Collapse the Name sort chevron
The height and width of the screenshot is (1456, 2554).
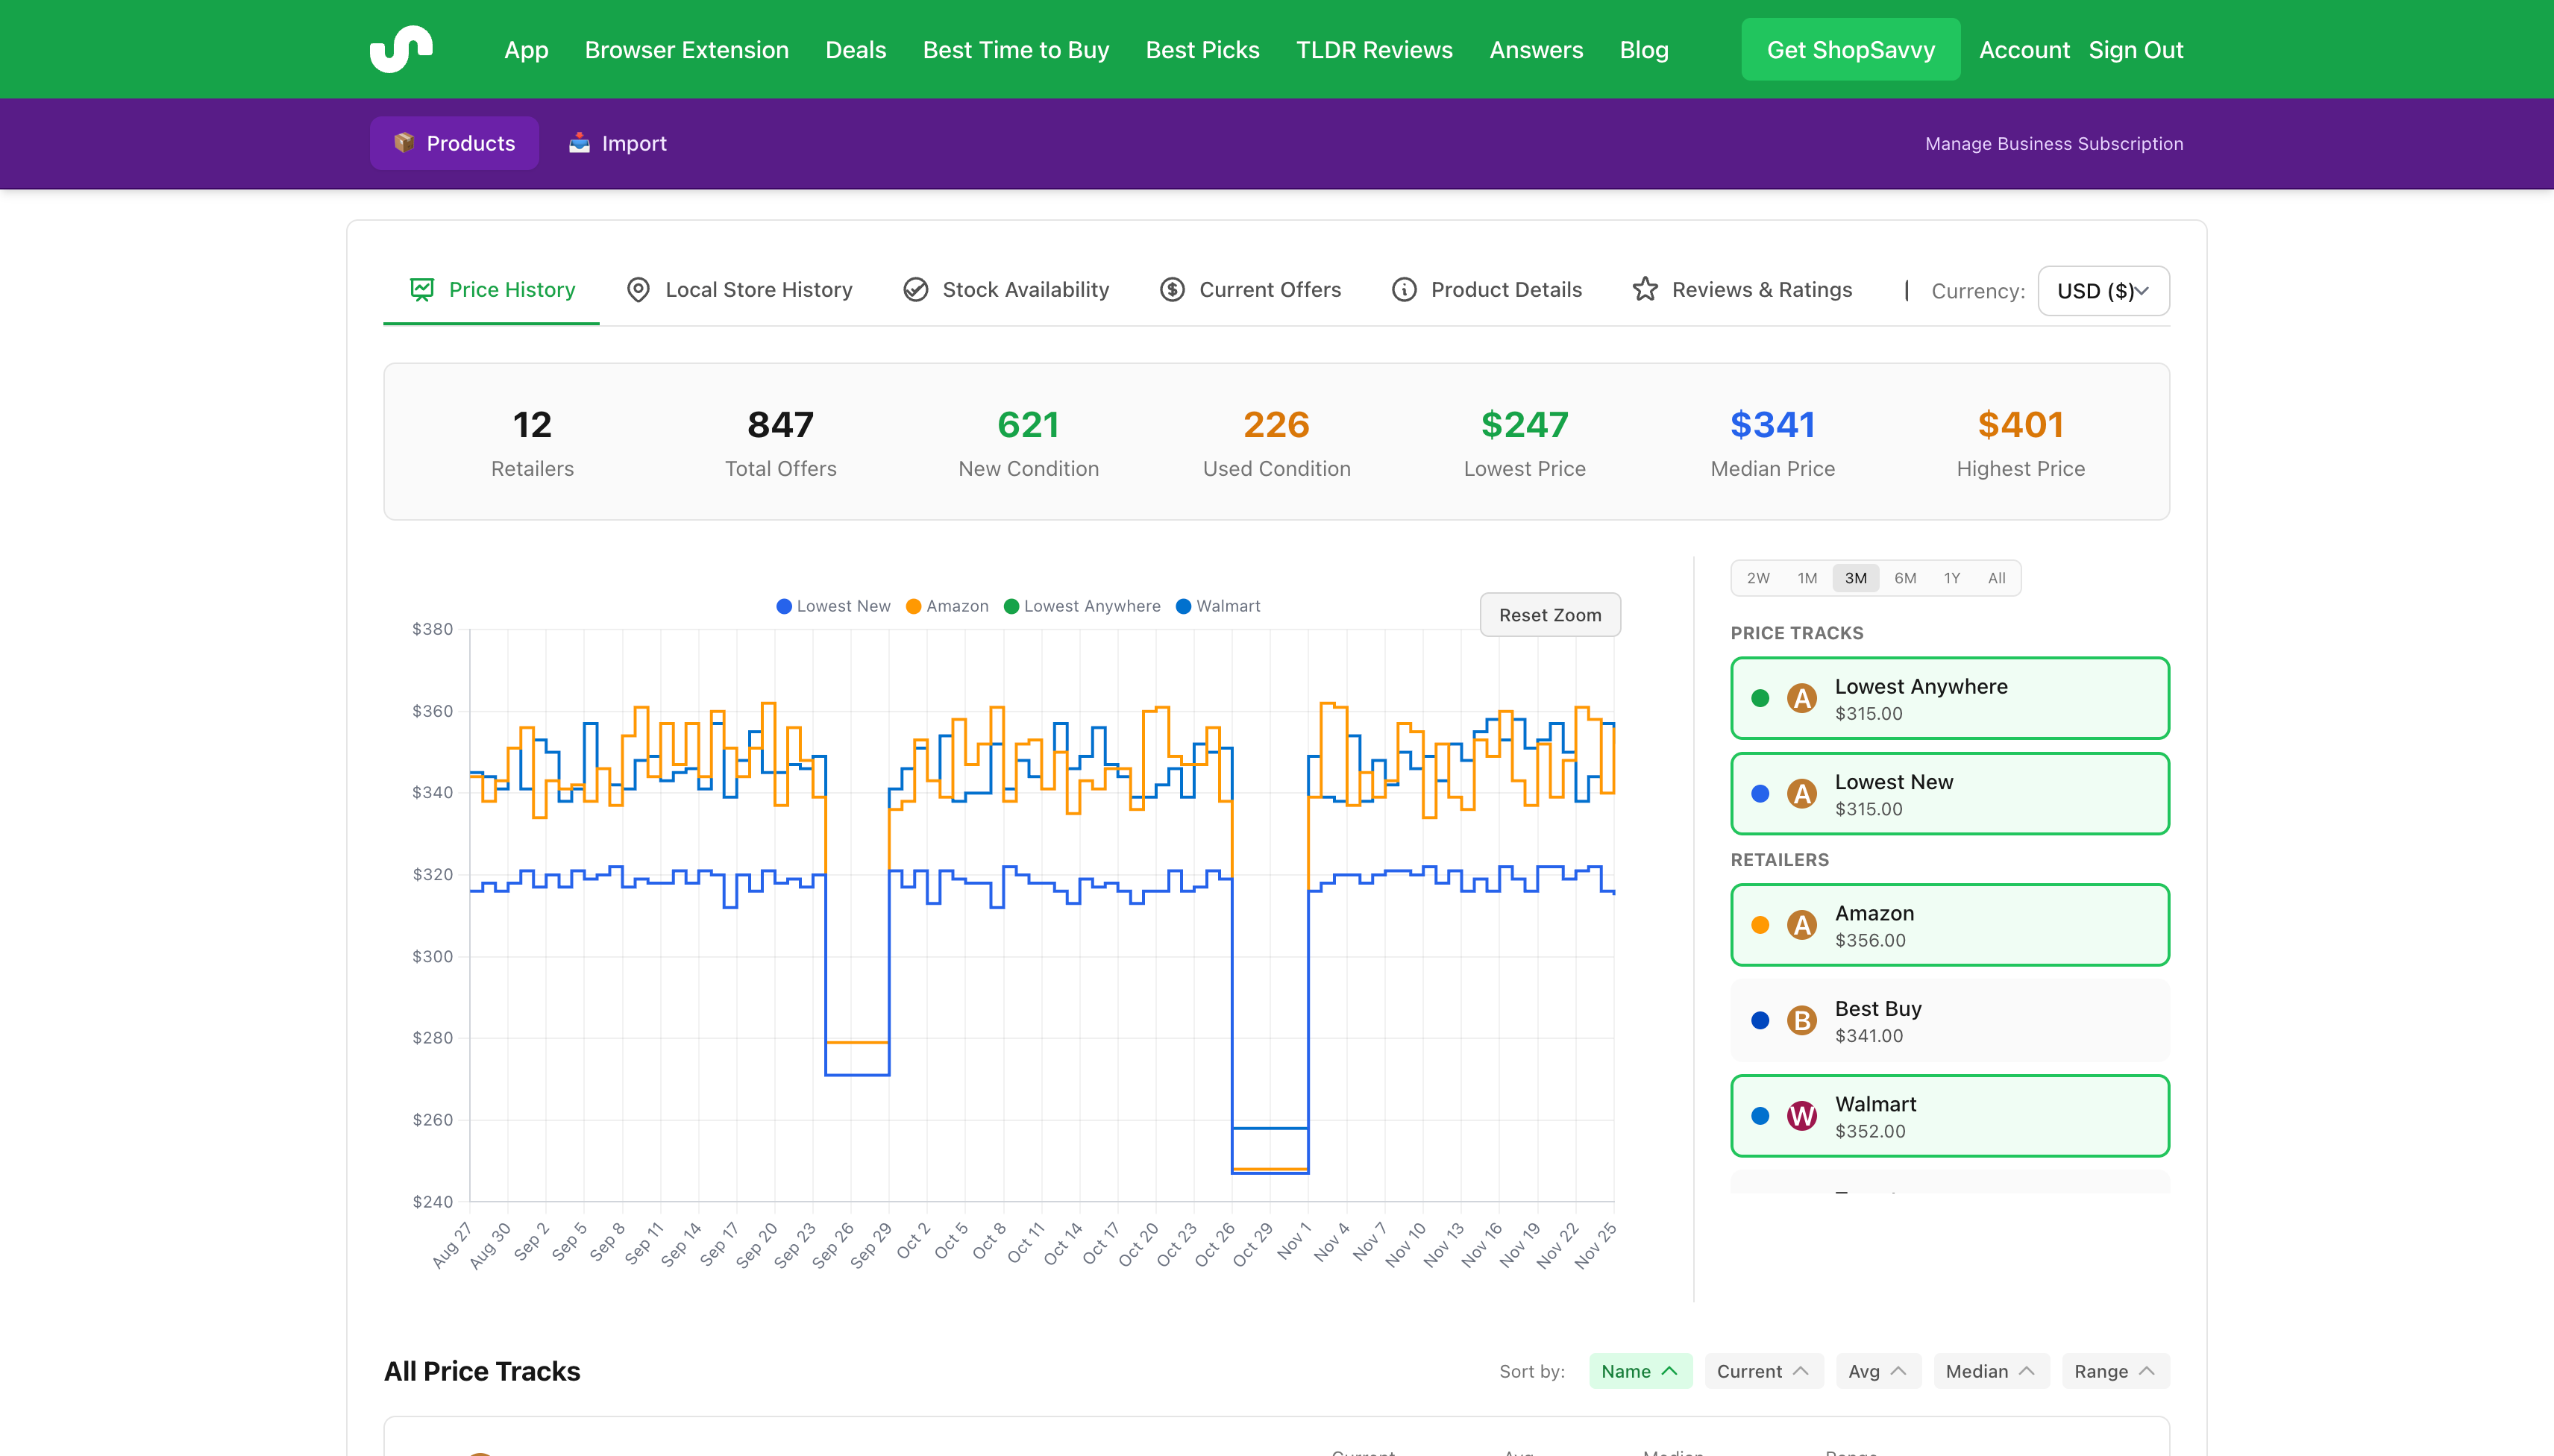(1668, 1371)
